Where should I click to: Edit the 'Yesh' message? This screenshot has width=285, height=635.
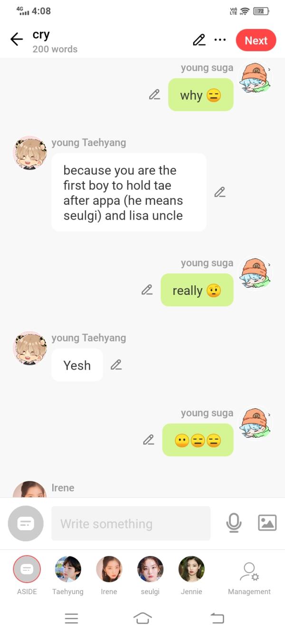(x=116, y=365)
